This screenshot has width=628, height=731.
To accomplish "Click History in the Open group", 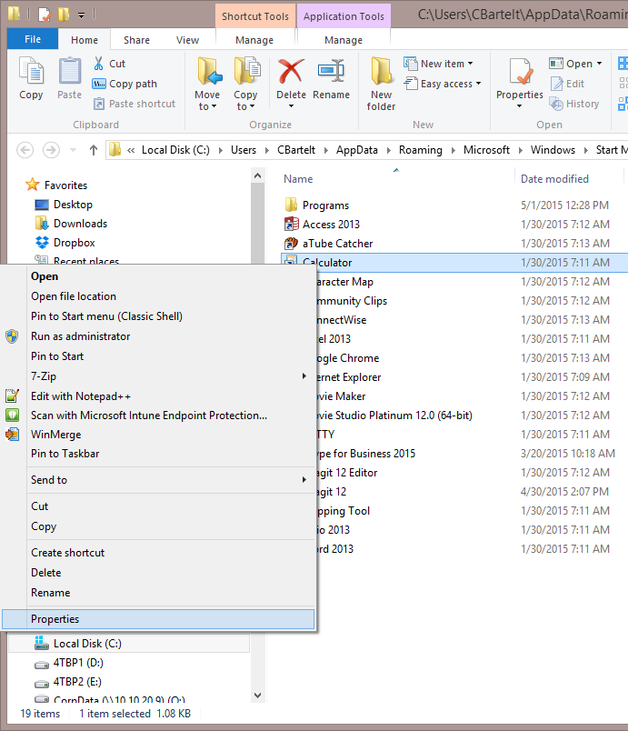I will (x=574, y=104).
